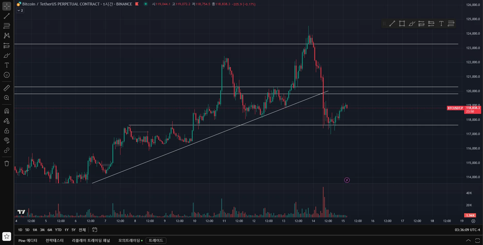Select the ruler measure tool

pos(7,88)
